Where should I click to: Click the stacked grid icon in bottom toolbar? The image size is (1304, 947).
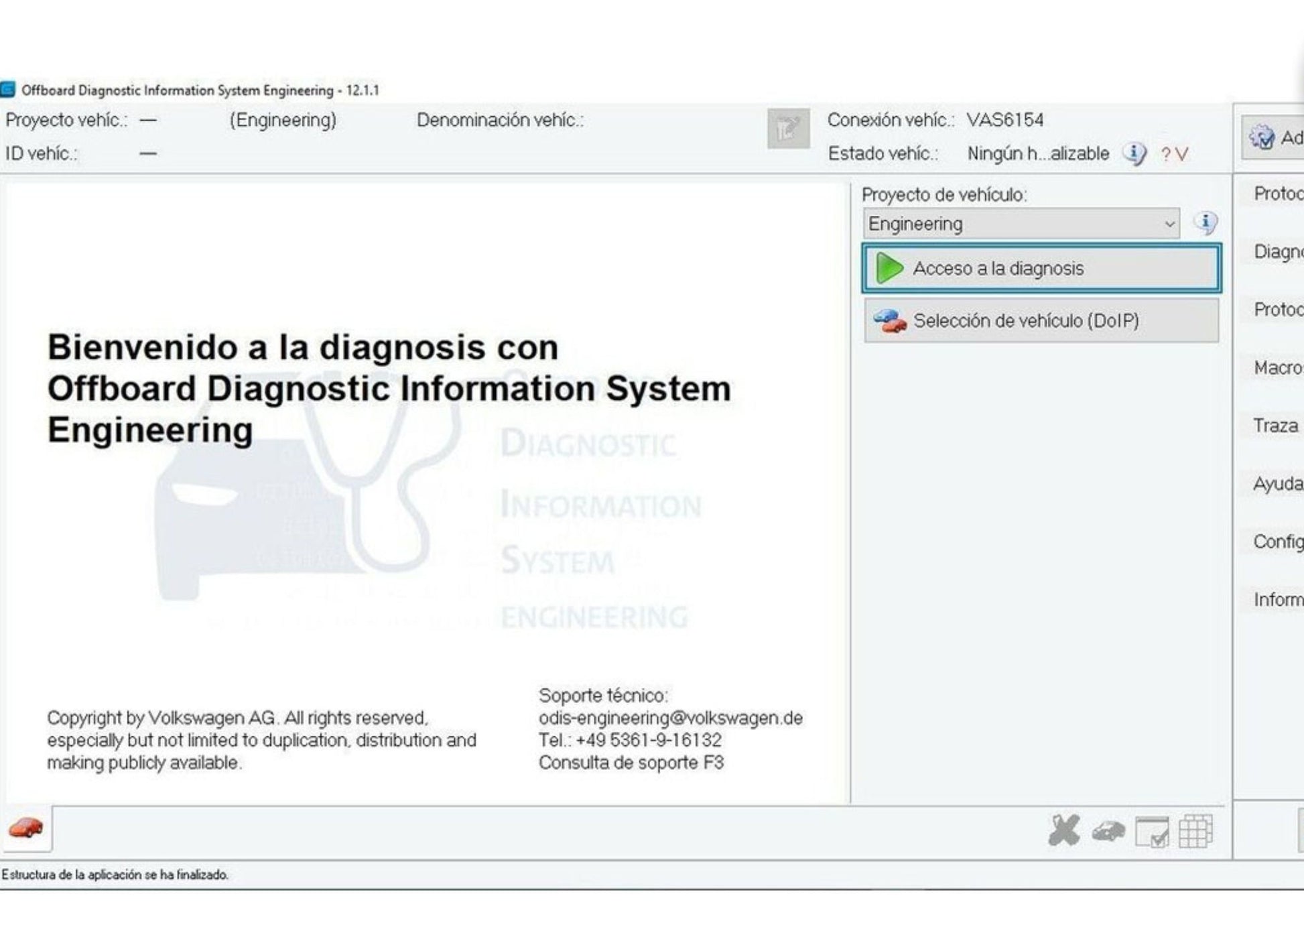1195,831
